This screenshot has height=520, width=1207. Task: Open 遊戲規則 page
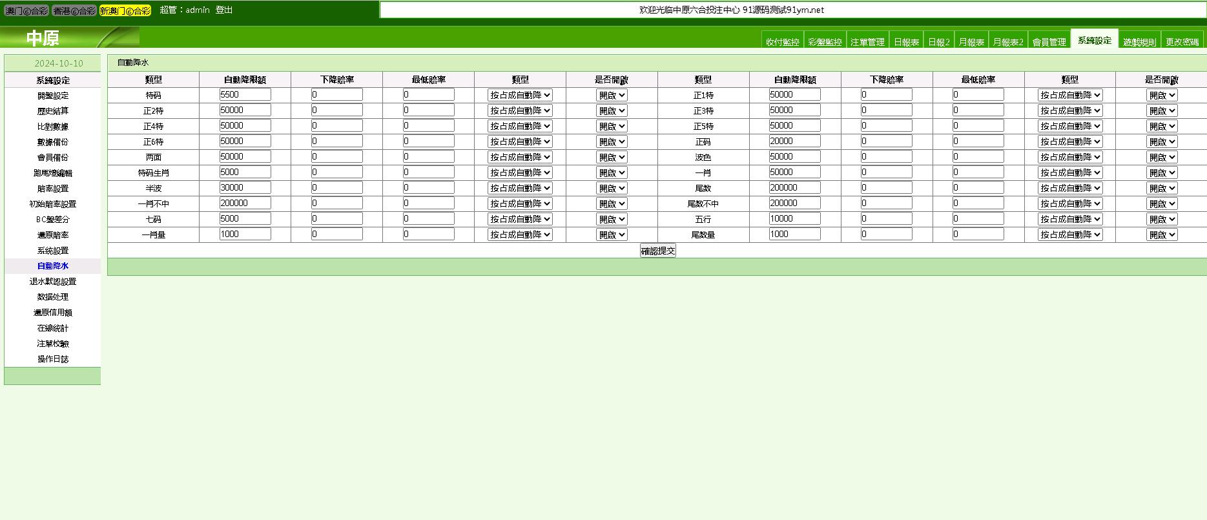point(1140,41)
